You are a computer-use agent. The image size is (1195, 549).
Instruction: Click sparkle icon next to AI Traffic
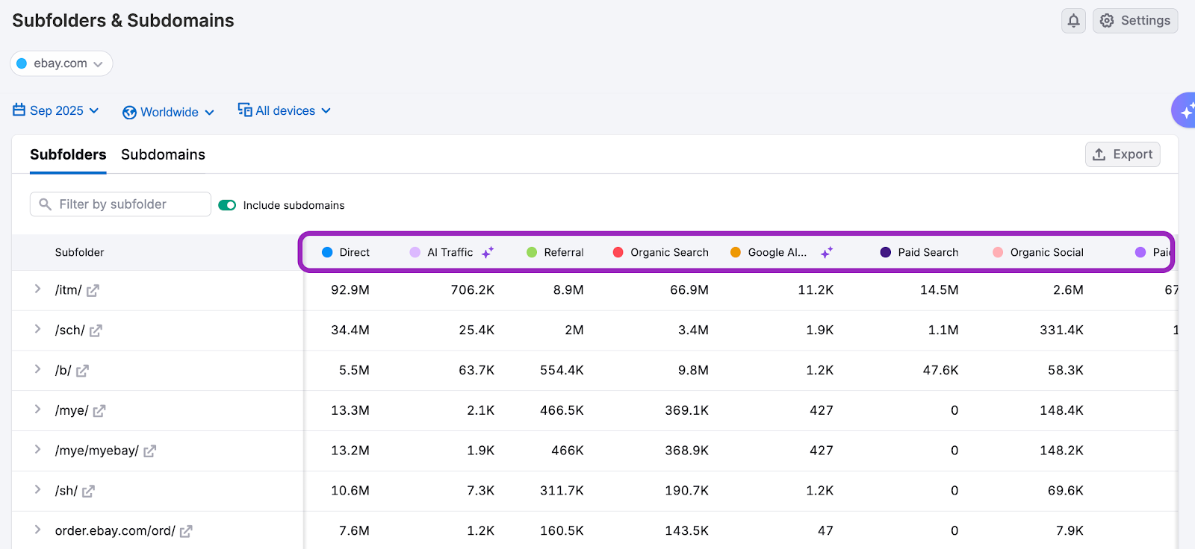click(x=488, y=253)
